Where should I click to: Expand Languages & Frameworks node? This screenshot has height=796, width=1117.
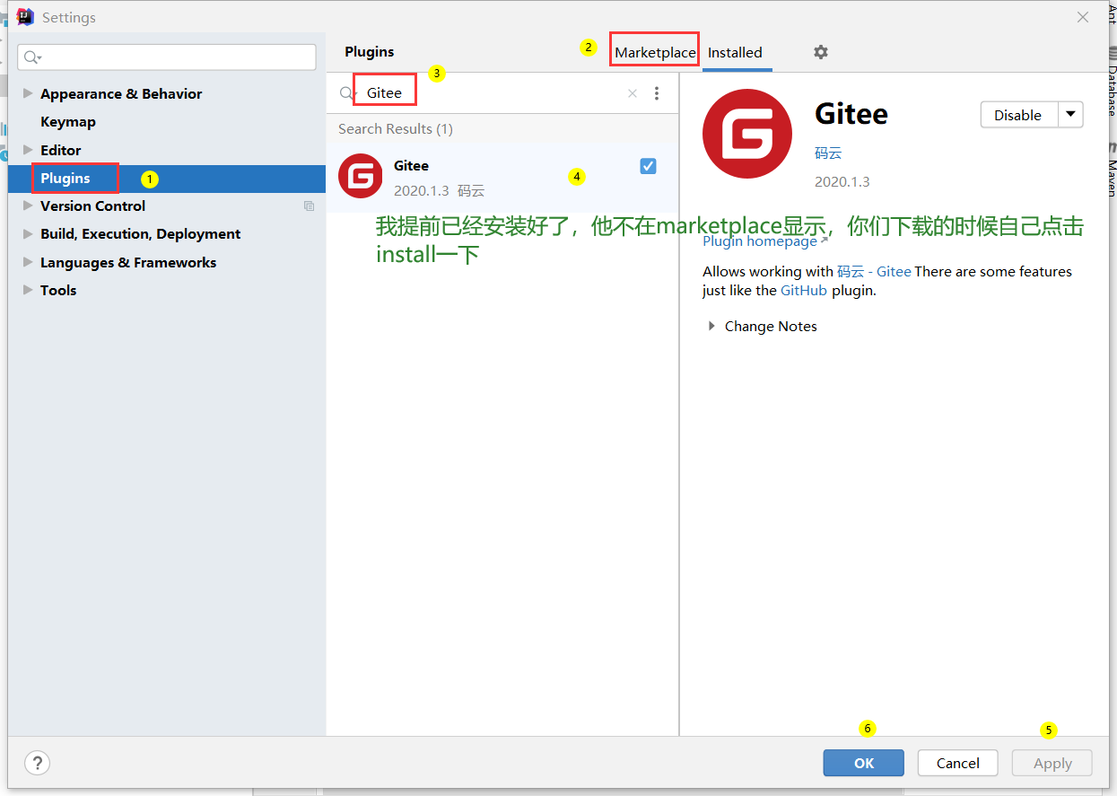[x=28, y=262]
